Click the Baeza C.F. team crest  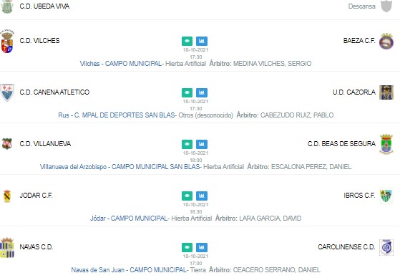[386, 41]
